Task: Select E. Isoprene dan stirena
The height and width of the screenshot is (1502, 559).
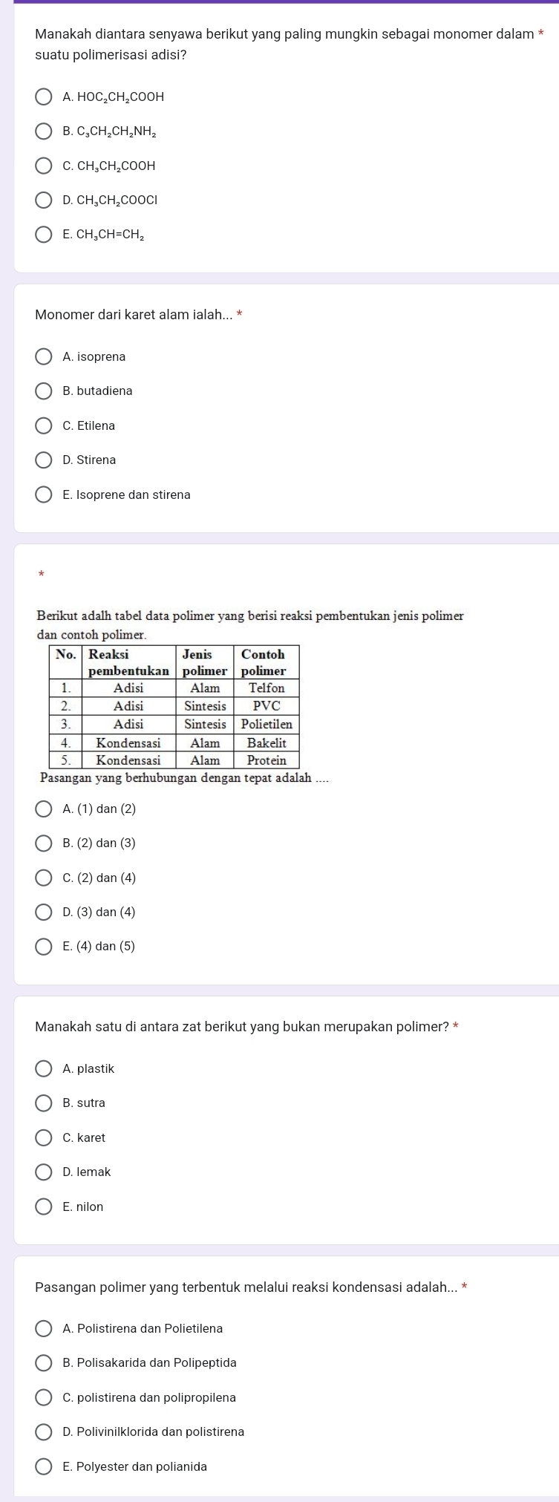Action: tap(45, 494)
